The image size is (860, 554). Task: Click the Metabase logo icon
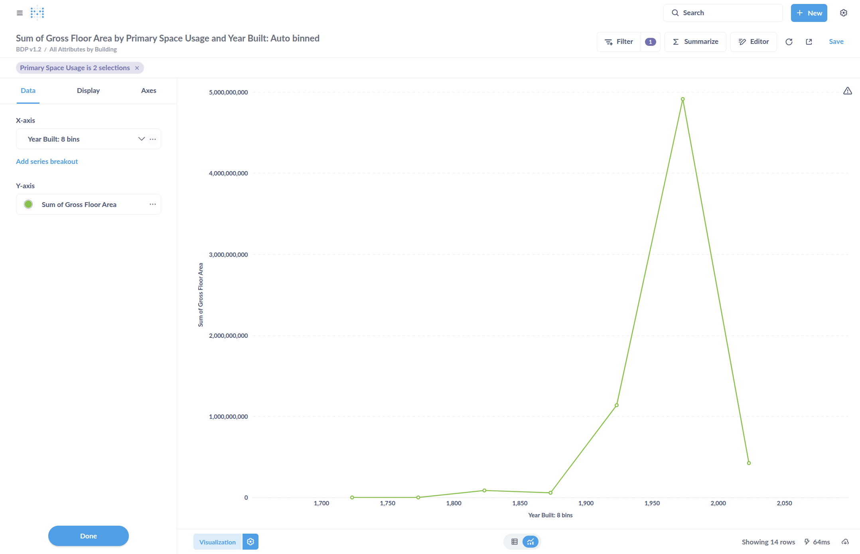tap(37, 13)
